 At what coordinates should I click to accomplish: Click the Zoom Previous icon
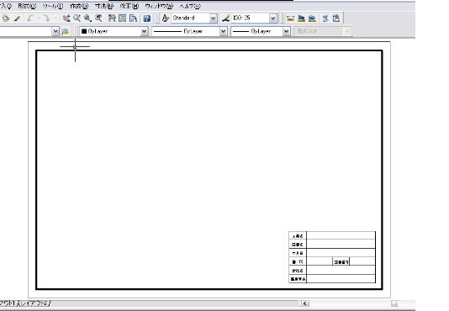pyautogui.click(x=98, y=18)
